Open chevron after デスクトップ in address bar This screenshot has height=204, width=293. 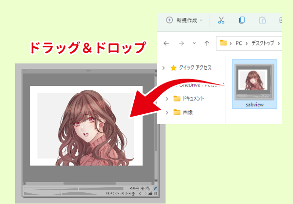click(279, 43)
